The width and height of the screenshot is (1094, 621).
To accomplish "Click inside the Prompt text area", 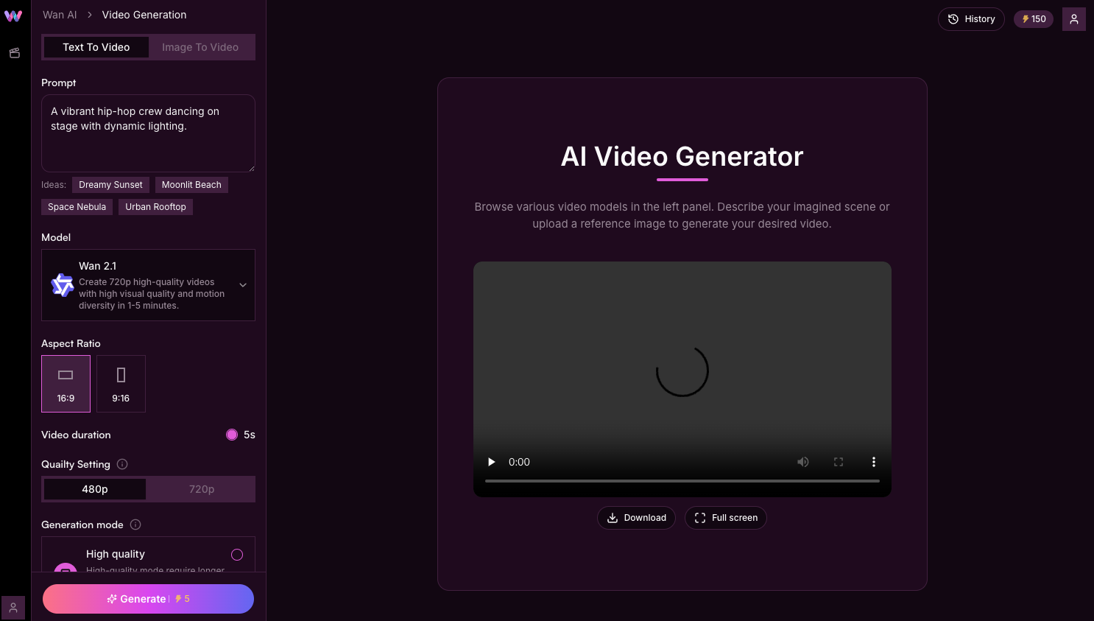I will point(148,133).
